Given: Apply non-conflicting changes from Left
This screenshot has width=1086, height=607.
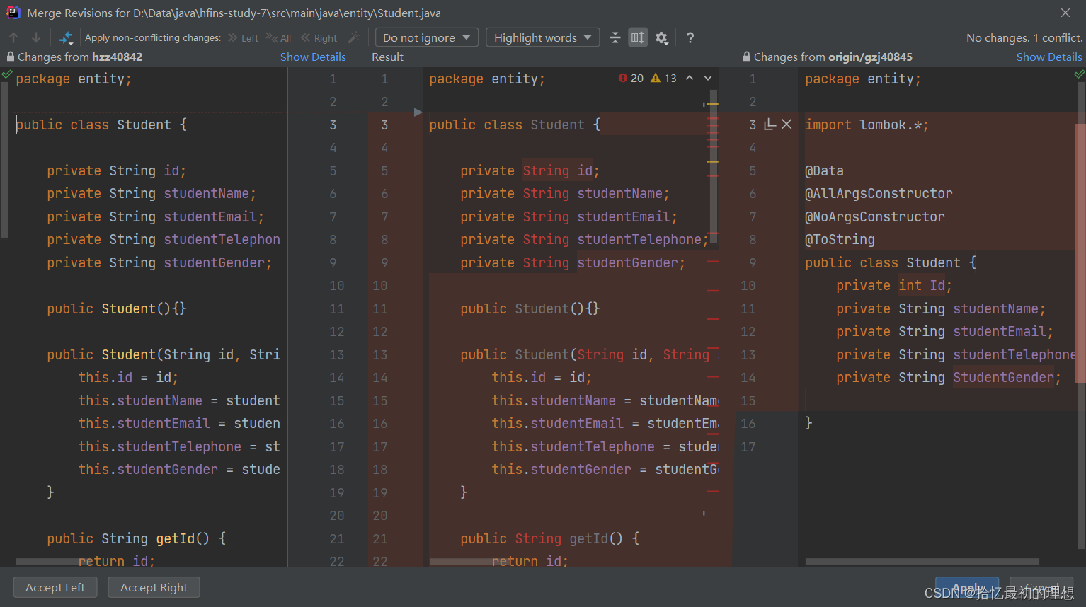Looking at the screenshot, I should tap(243, 38).
